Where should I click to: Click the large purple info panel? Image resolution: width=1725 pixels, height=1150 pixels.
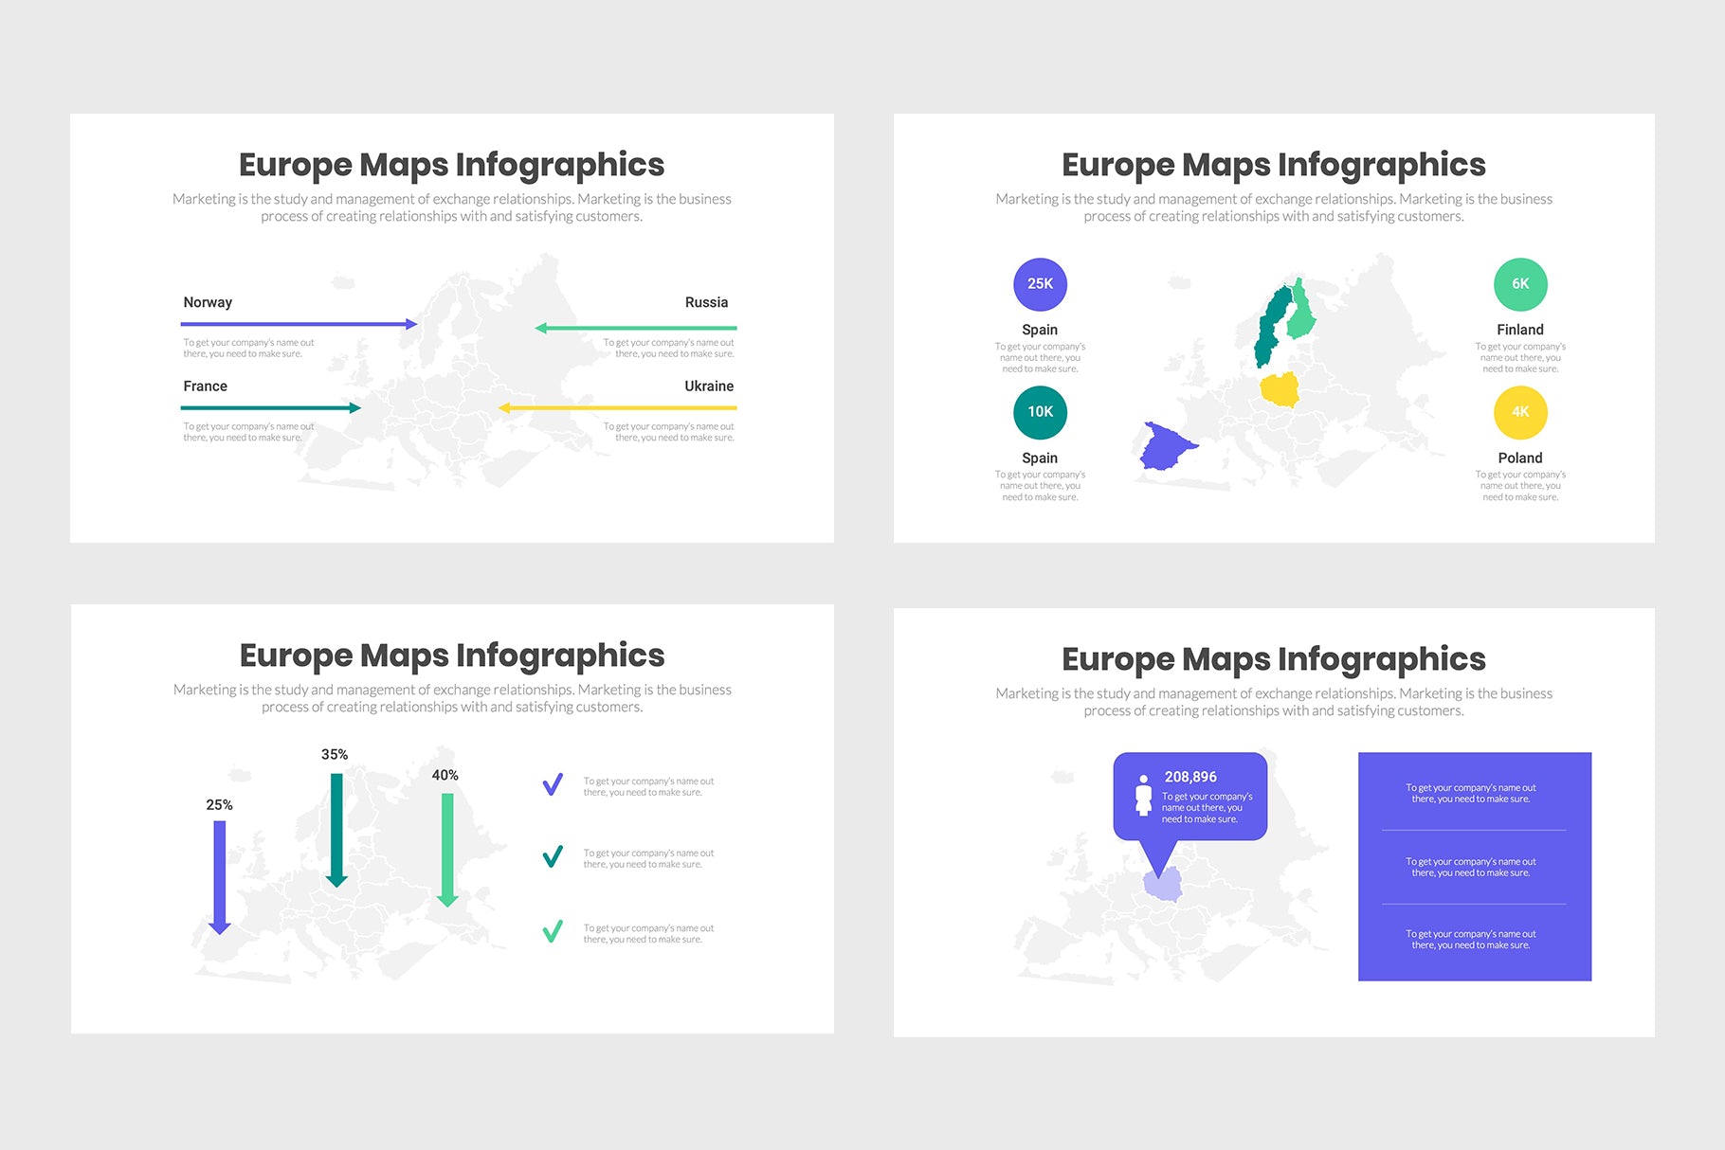coord(1475,865)
